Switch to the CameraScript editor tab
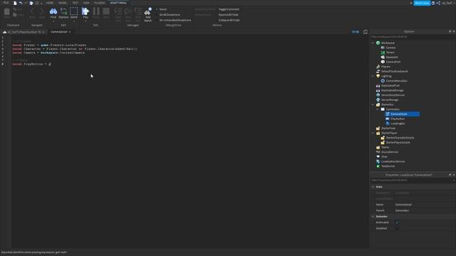Screen dimensions: 456x256 tap(59, 32)
